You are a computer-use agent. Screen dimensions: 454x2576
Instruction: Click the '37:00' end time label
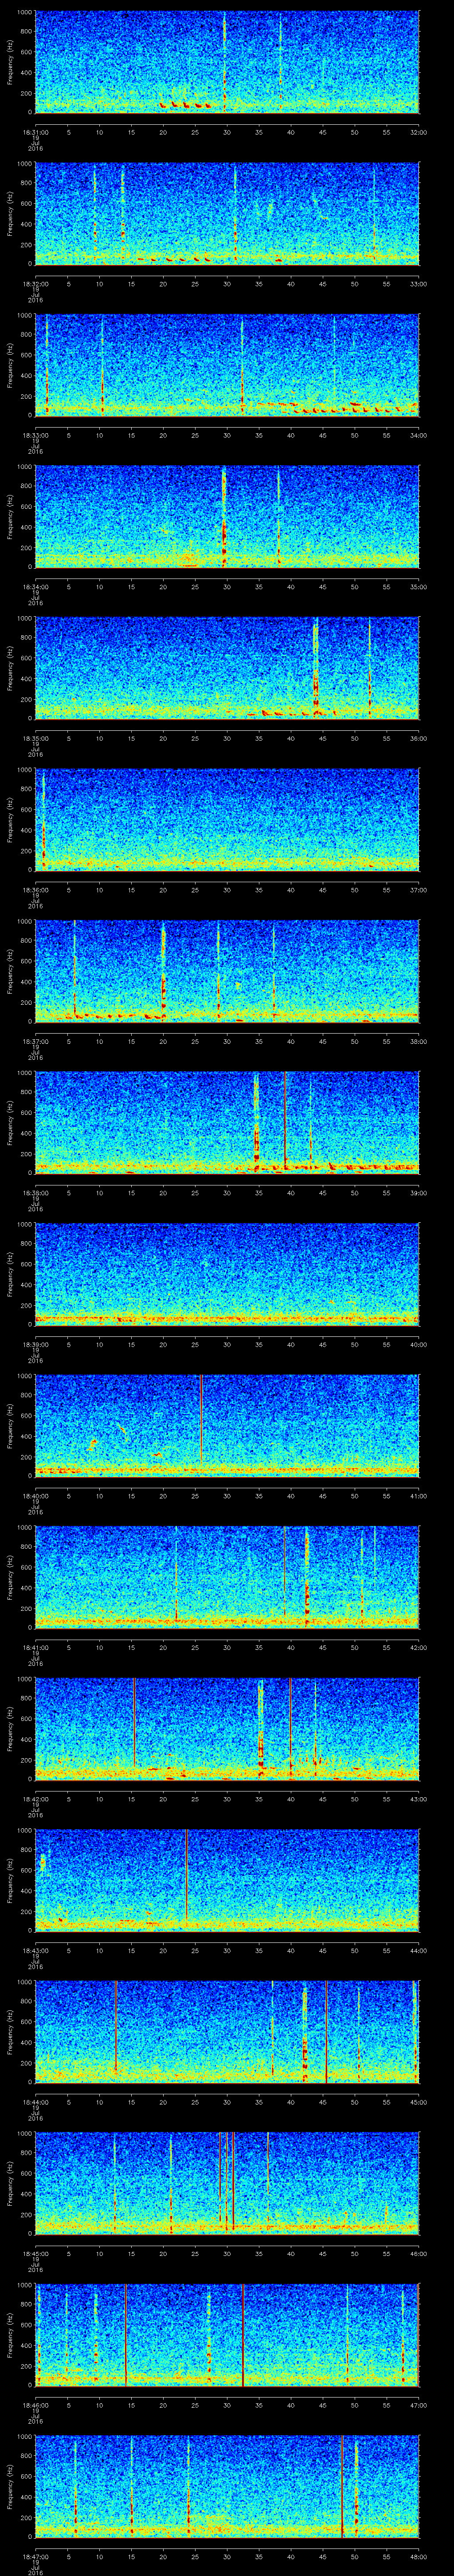pyautogui.click(x=418, y=890)
